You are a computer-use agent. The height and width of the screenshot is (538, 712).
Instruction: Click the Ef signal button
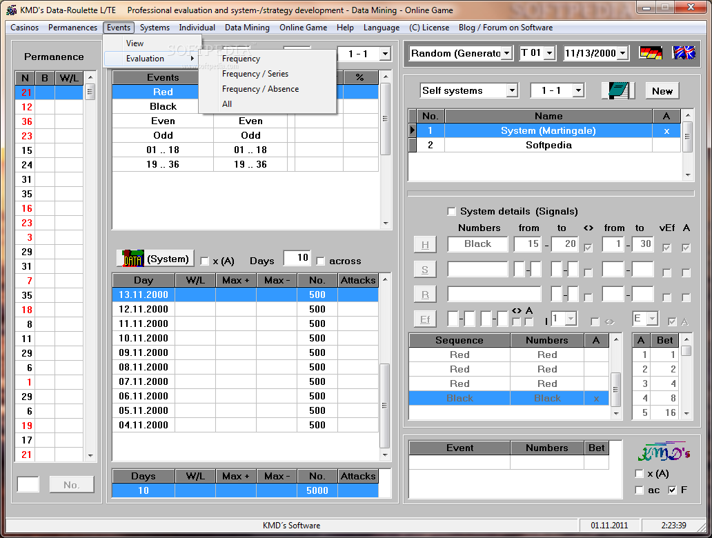425,319
